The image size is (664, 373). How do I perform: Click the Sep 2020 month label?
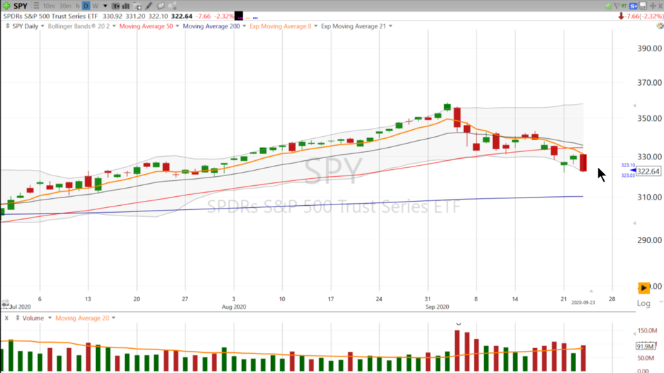(x=437, y=307)
